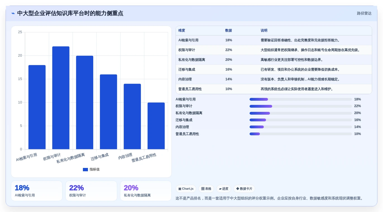Click the AI检索与引用 bar in chart
The height and width of the screenshot is (212, 383).
pos(37,107)
